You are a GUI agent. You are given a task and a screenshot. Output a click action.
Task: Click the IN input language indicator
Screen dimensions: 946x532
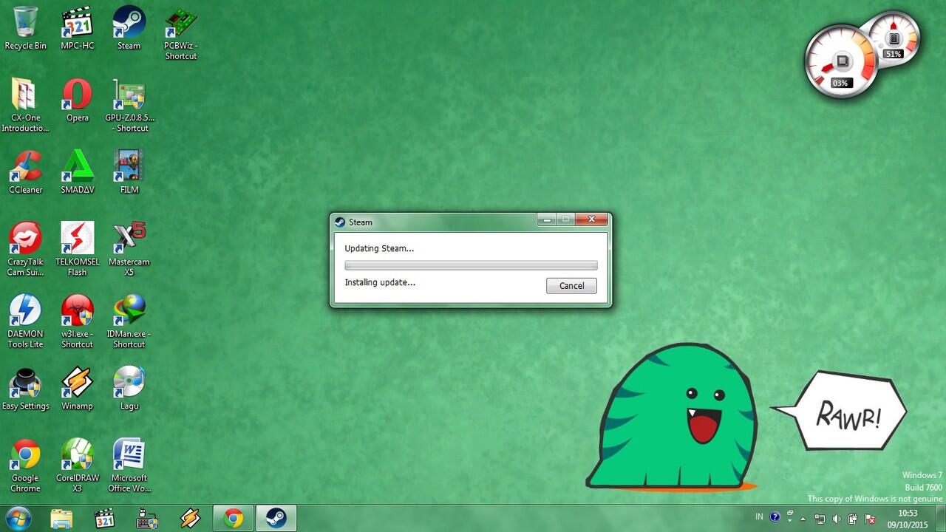point(760,516)
